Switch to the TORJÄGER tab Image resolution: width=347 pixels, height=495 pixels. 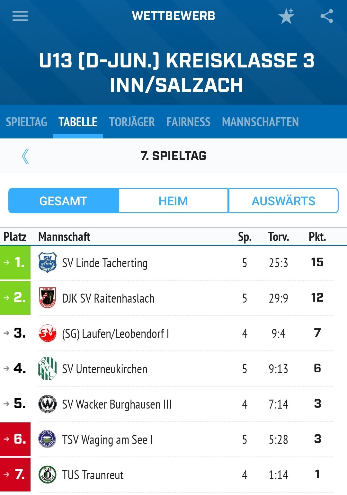[x=132, y=122]
